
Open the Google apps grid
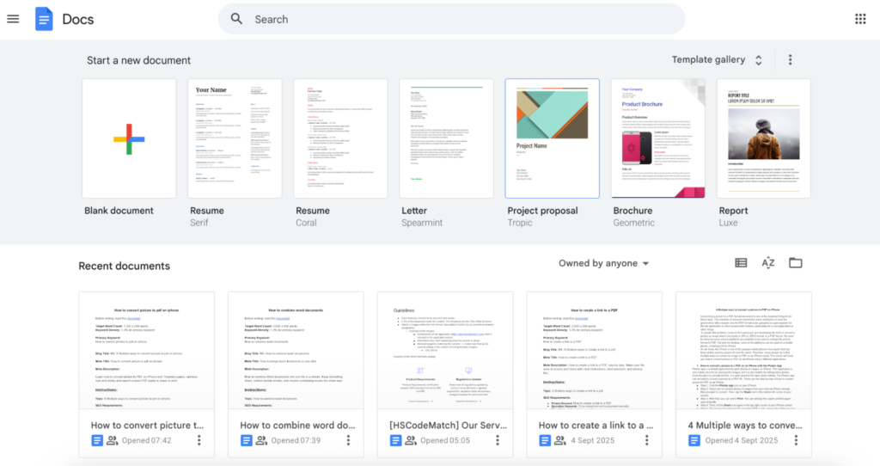point(860,19)
